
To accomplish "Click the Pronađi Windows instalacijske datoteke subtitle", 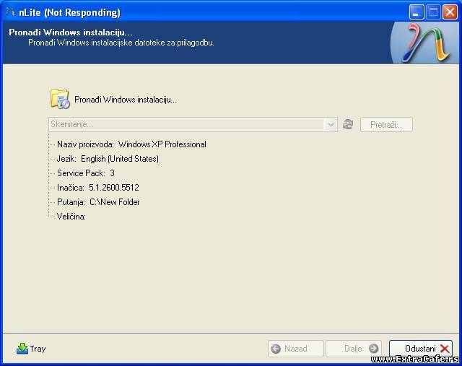I will click(x=121, y=43).
